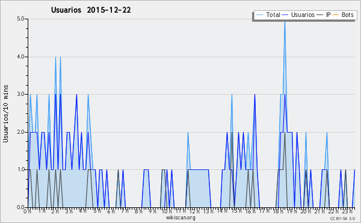The height and width of the screenshot is (223, 361).
Task: Click the x-axis label '13 h'
Action: 208,212
